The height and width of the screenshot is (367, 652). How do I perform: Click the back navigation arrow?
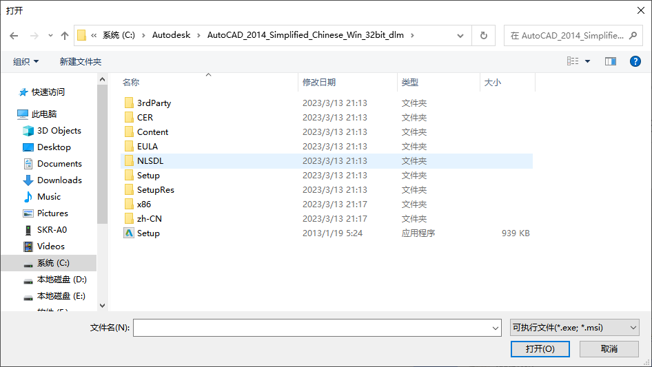click(x=14, y=35)
